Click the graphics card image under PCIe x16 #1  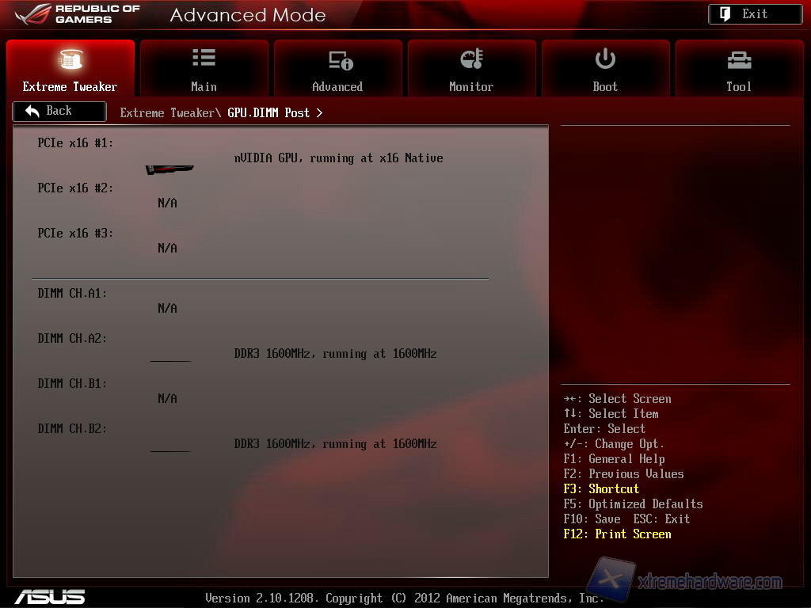(169, 169)
